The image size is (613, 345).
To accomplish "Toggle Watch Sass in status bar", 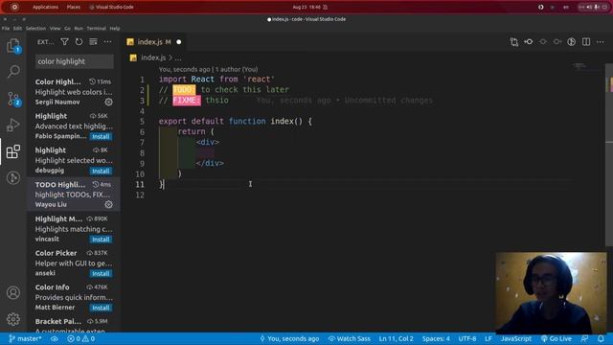I will tap(349, 338).
